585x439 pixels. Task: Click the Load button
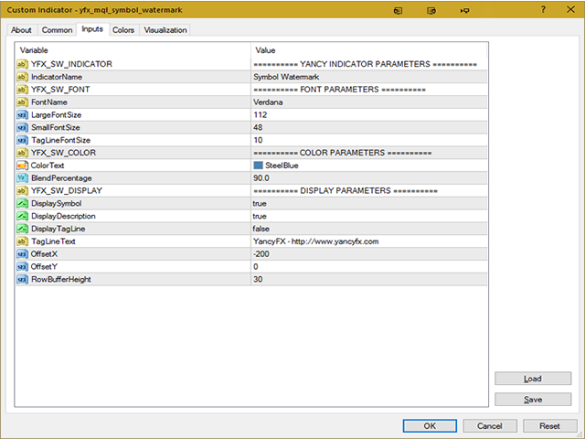point(533,379)
